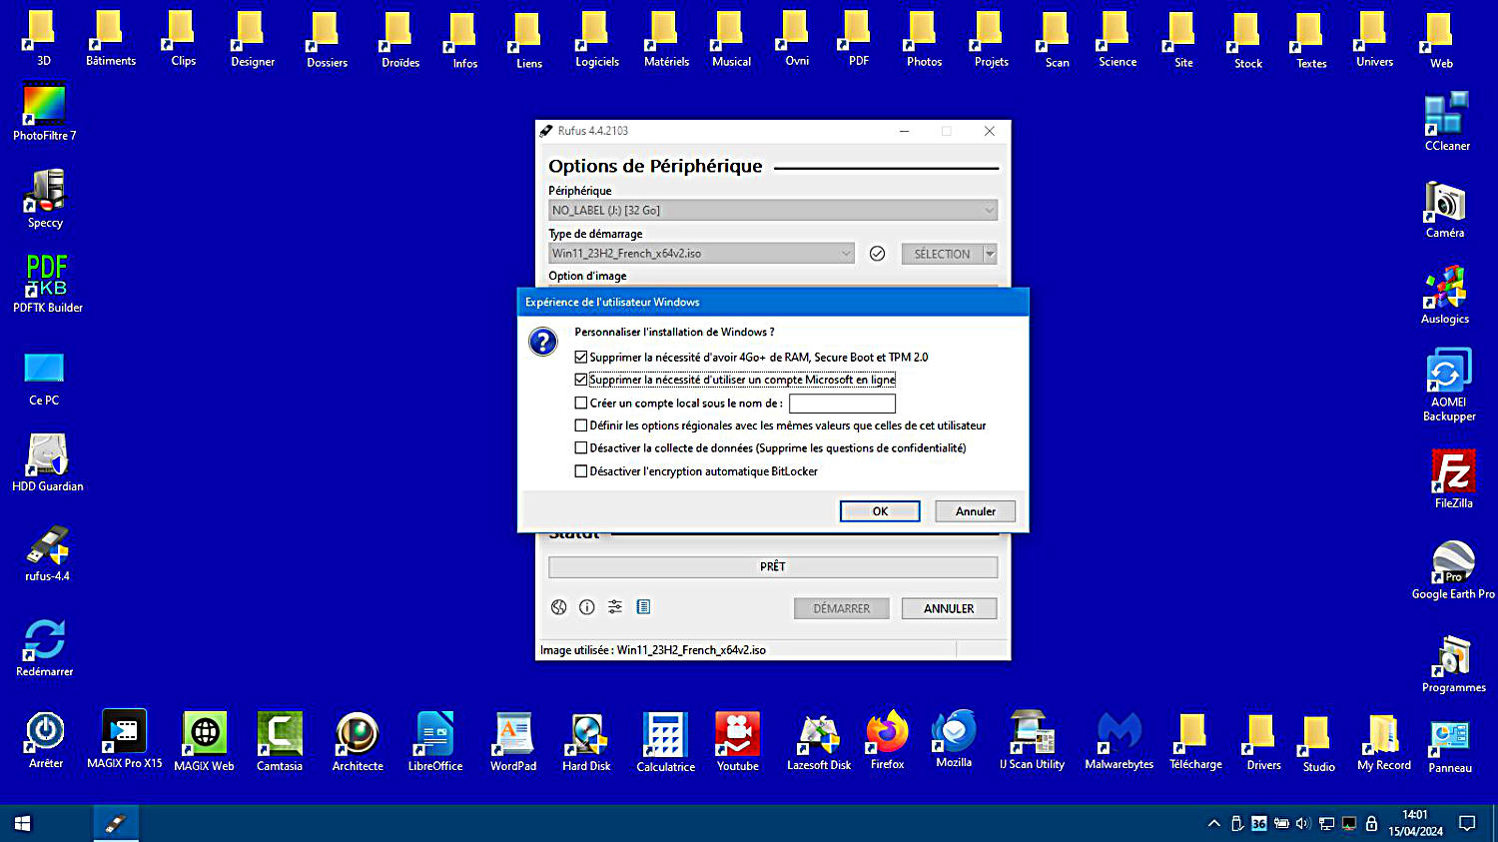This screenshot has height=842, width=1498.
Task: Uncheck remove online Microsoft account requirement
Action: tap(581, 380)
